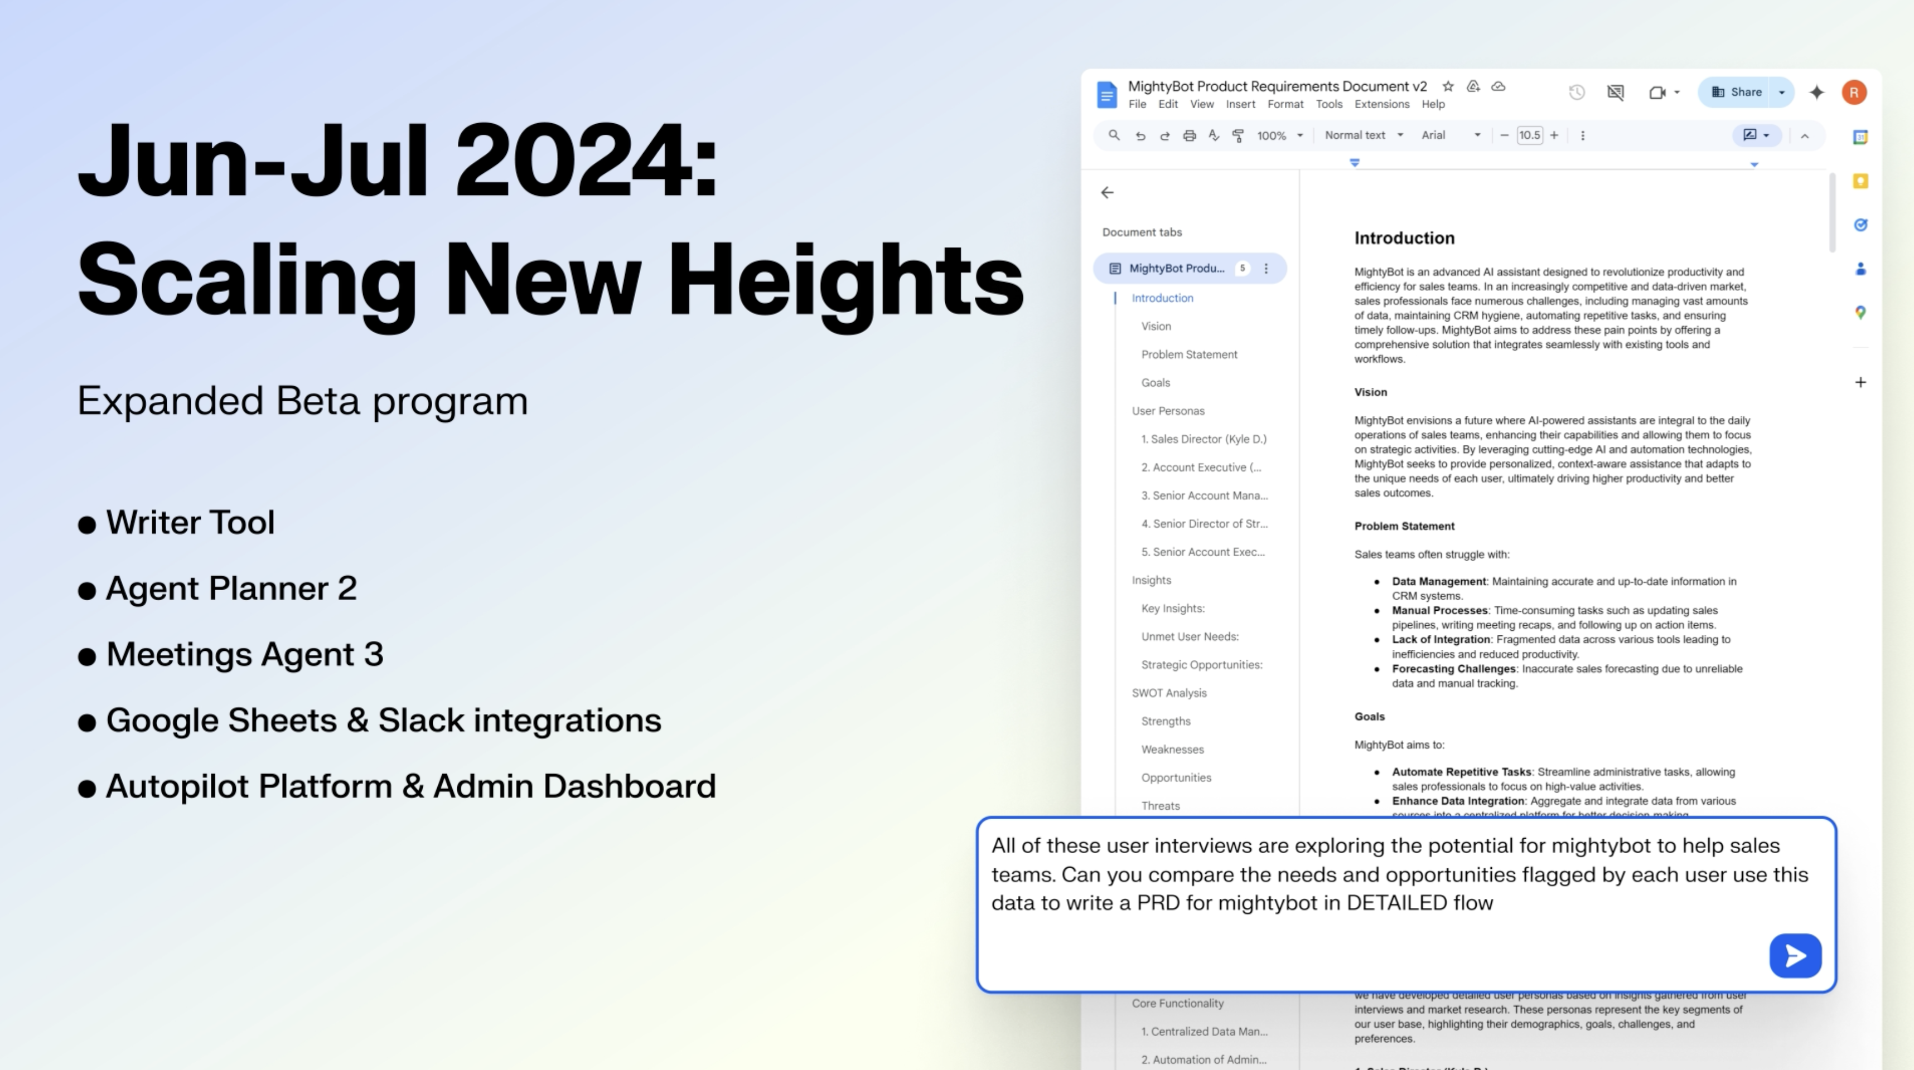Star the MightyBot document

[1447, 86]
